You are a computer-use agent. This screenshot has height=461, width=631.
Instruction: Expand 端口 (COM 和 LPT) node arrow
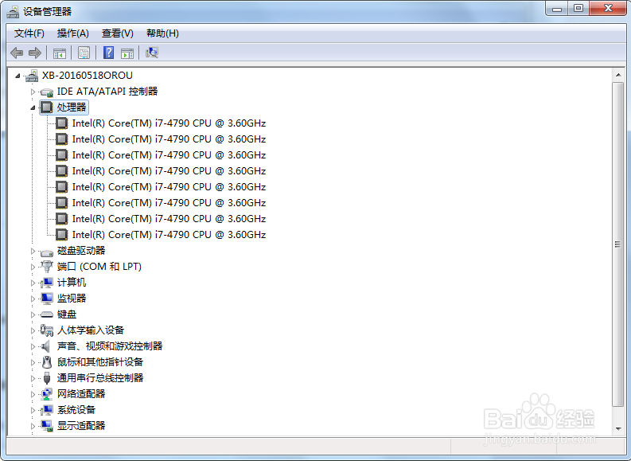[33, 267]
